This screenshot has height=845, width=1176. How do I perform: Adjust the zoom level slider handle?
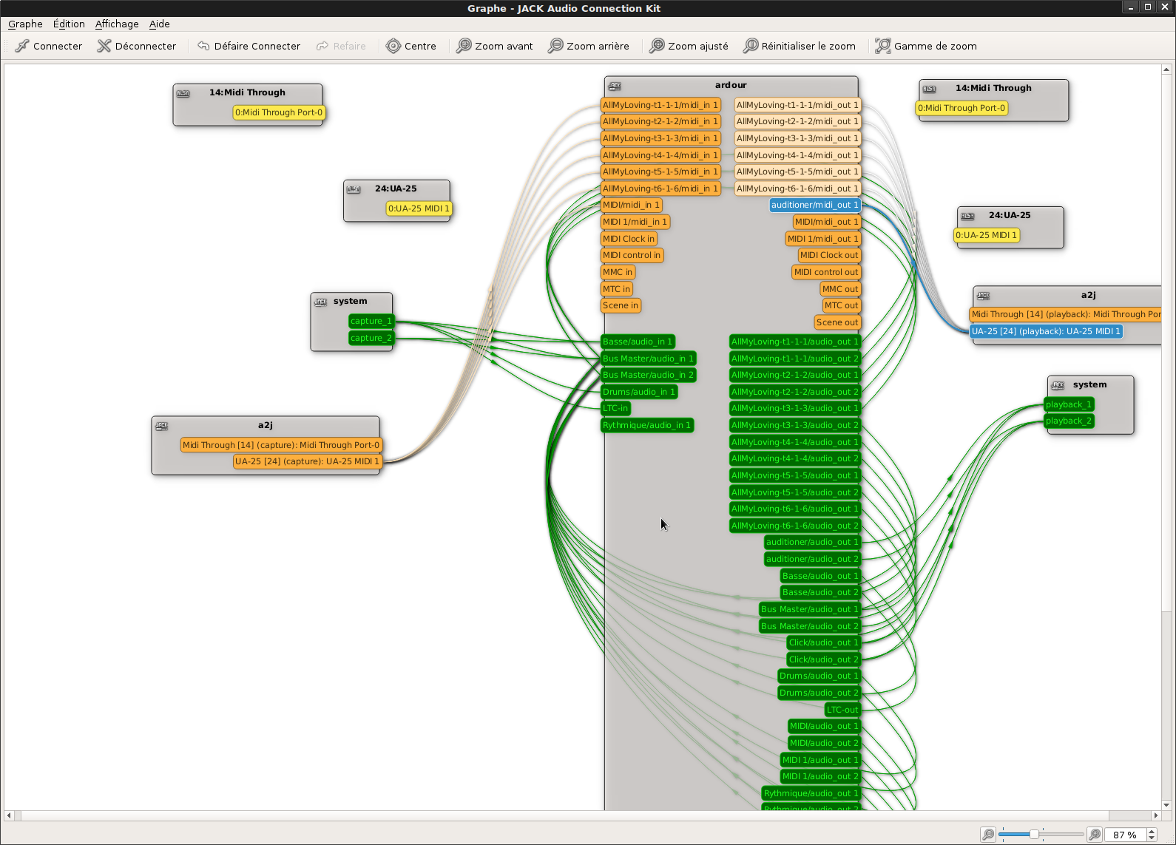[1034, 835]
